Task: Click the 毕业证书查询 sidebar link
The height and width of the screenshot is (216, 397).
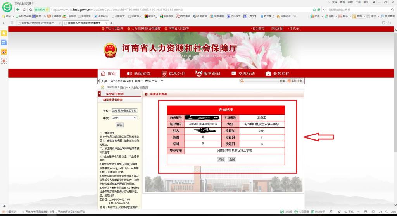Action: pos(114,100)
